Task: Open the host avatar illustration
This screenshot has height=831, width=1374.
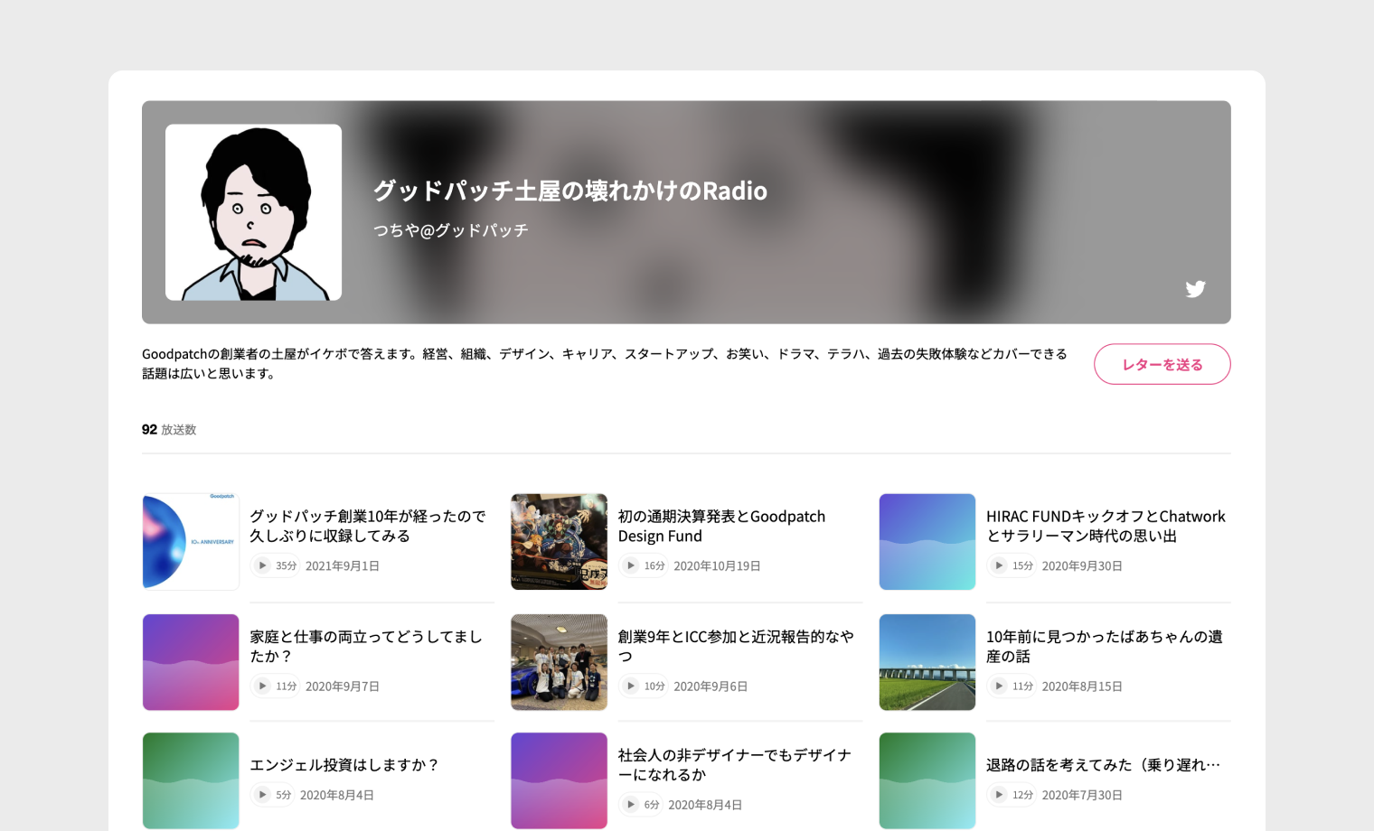Action: pos(253,212)
